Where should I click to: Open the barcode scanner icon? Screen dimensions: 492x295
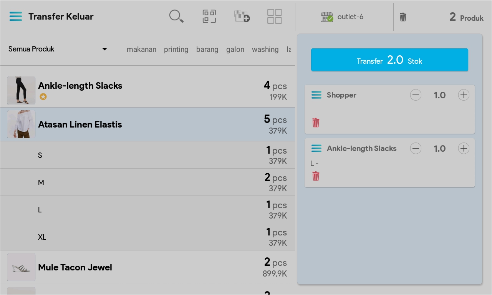pos(209,17)
